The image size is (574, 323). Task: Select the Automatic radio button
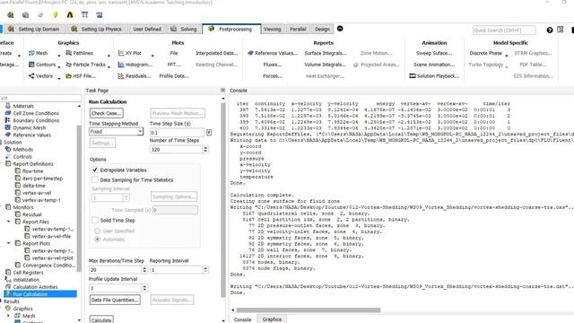tap(98, 240)
